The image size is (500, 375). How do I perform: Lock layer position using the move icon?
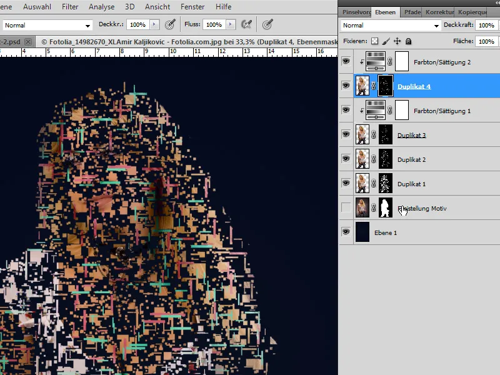click(397, 41)
